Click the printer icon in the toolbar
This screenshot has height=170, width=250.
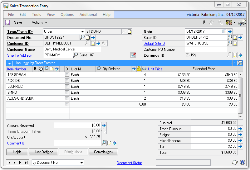pos(242,22)
